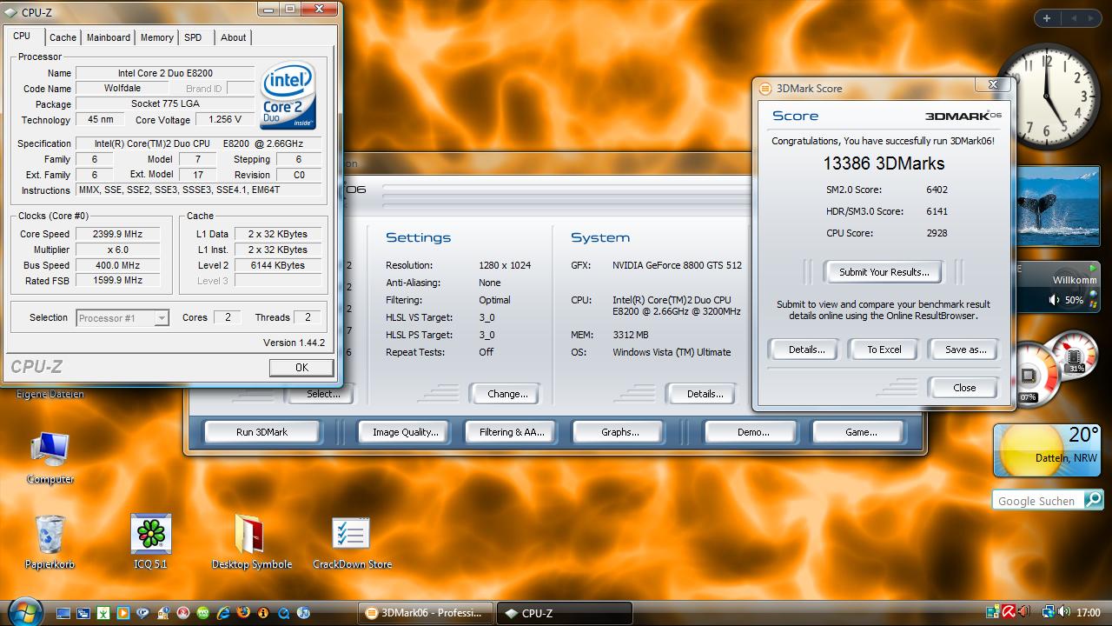Click the Multiplier value x 6.0
This screenshot has width=1112, height=626.
tap(117, 250)
